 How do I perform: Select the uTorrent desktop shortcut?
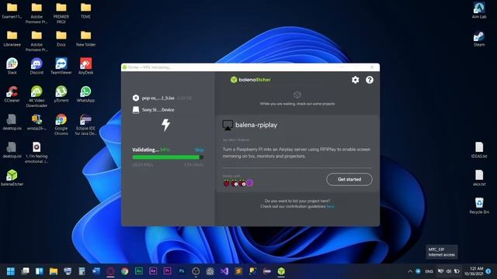click(x=61, y=94)
